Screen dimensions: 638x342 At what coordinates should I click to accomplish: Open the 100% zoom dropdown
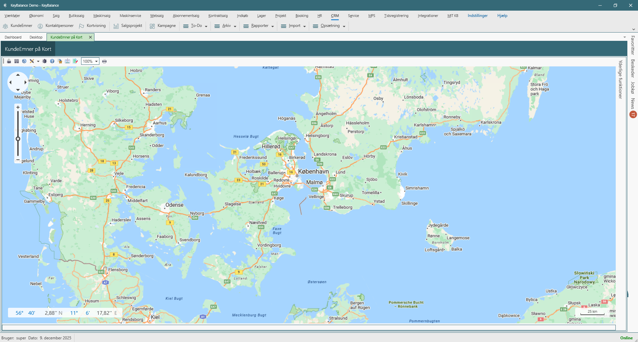point(96,61)
